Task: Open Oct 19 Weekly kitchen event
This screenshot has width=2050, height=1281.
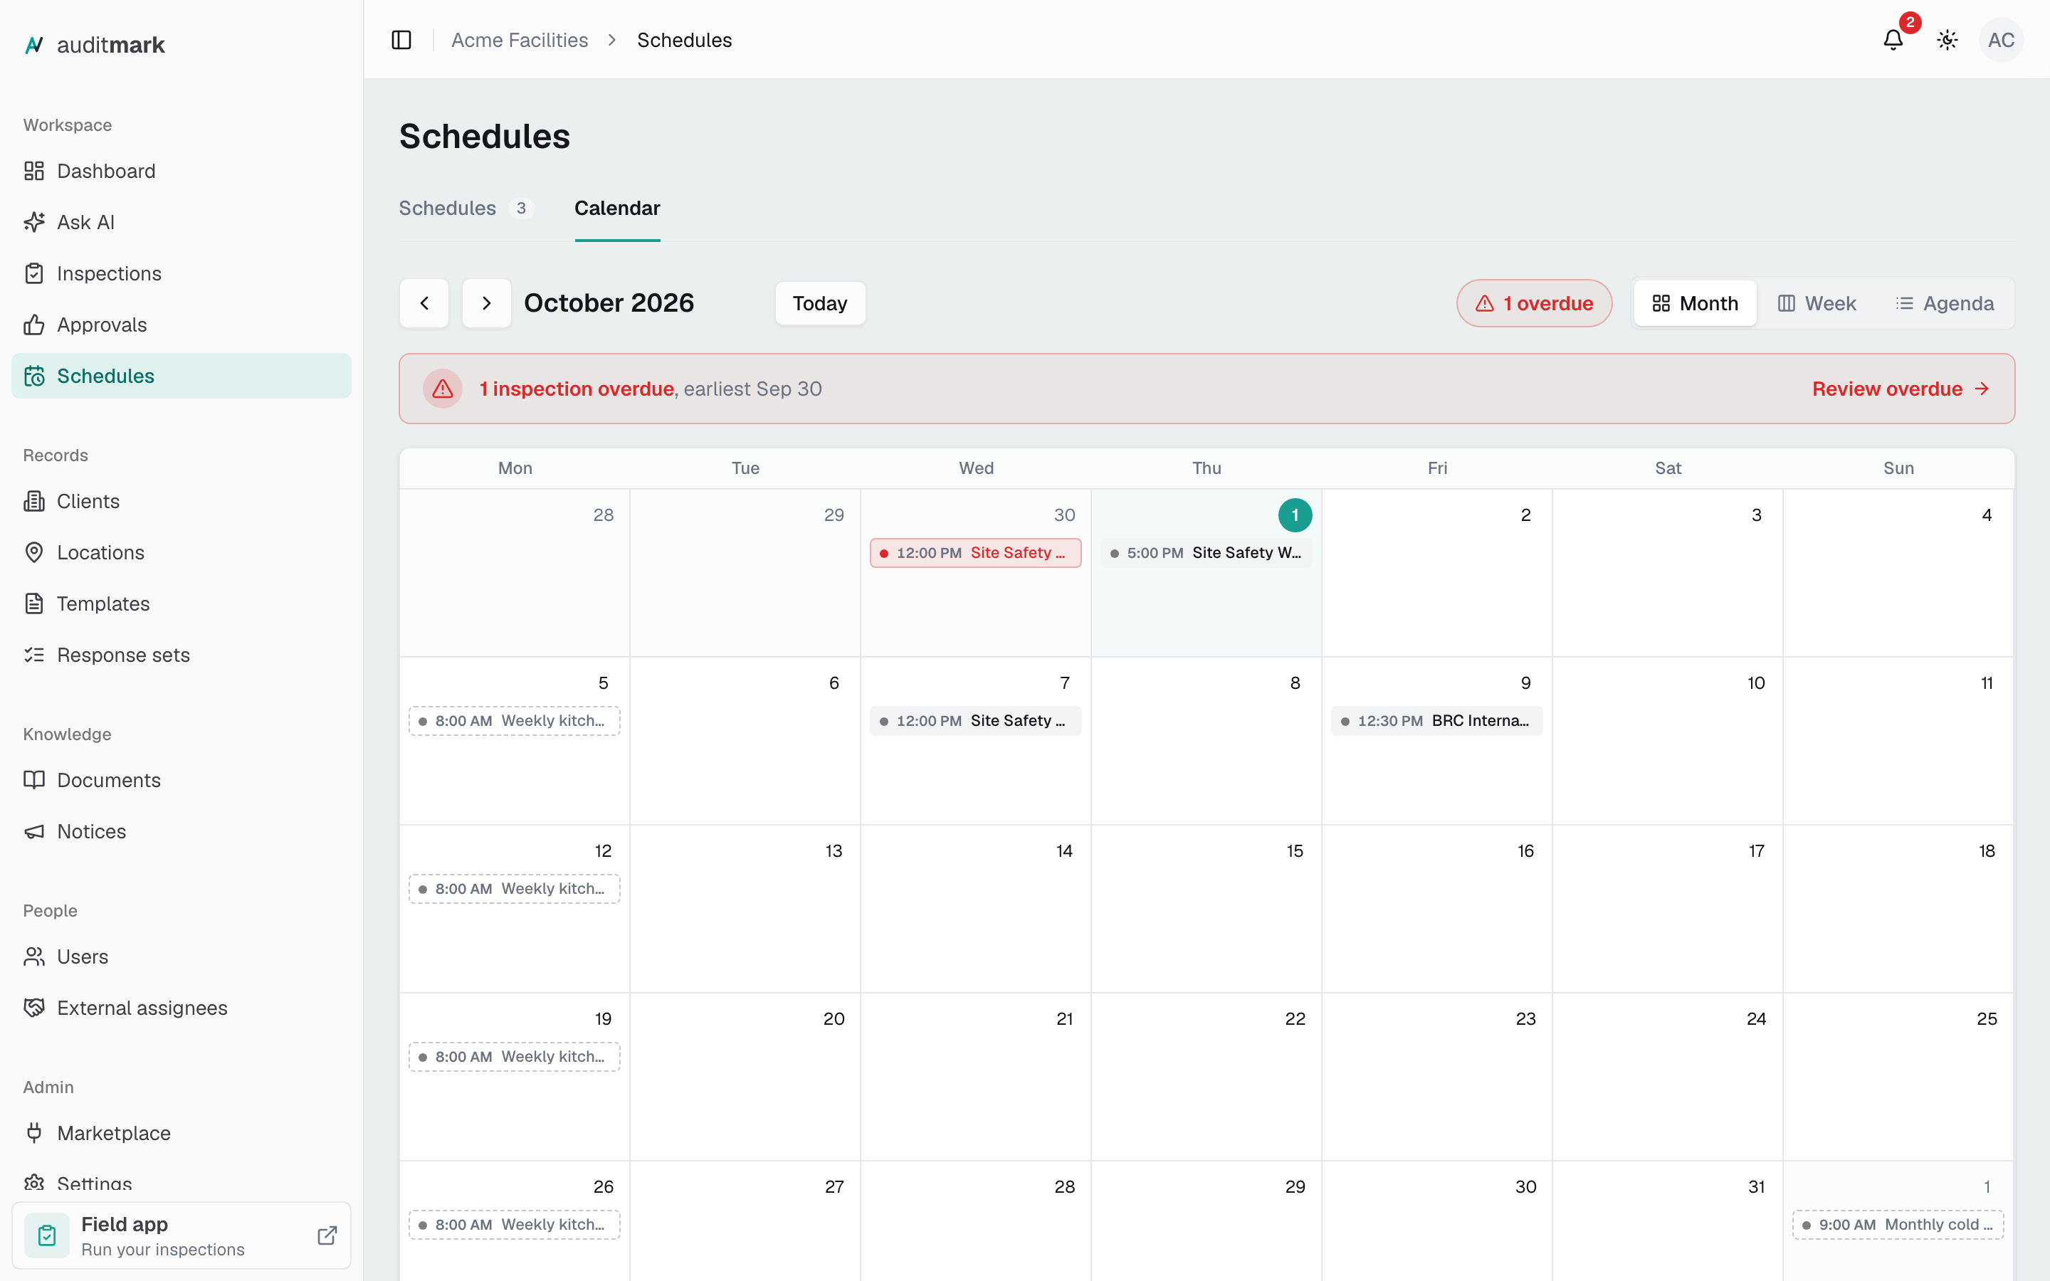Action: [514, 1058]
